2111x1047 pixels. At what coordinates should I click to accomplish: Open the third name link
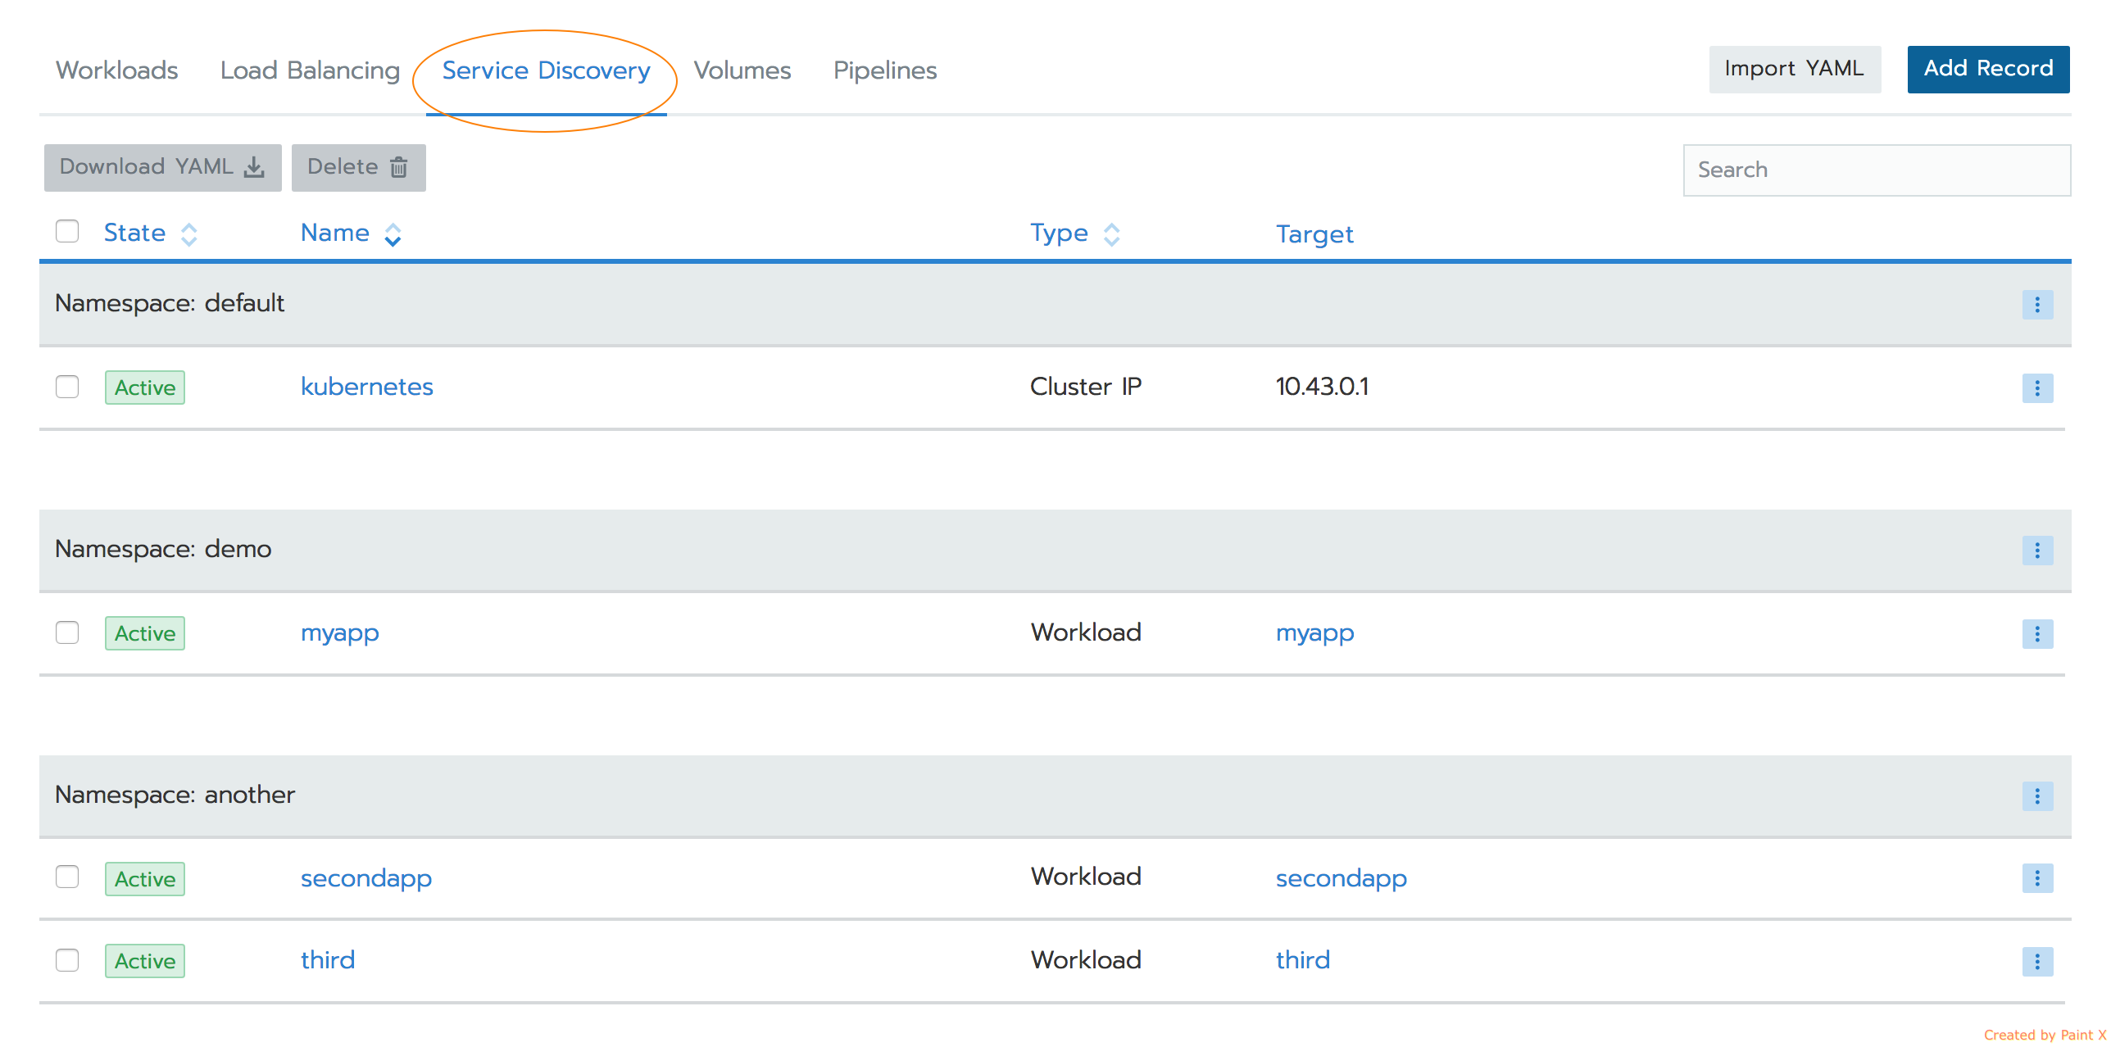(x=327, y=960)
